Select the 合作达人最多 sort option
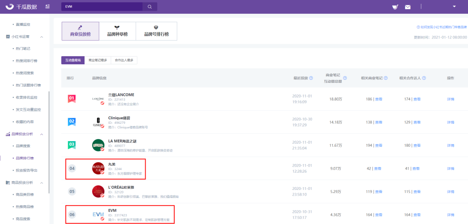The height and width of the screenshot is (224, 468). point(124,60)
